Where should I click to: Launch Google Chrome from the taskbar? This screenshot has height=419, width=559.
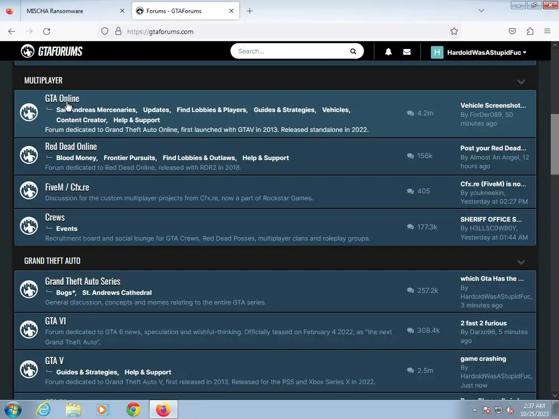pos(133,410)
